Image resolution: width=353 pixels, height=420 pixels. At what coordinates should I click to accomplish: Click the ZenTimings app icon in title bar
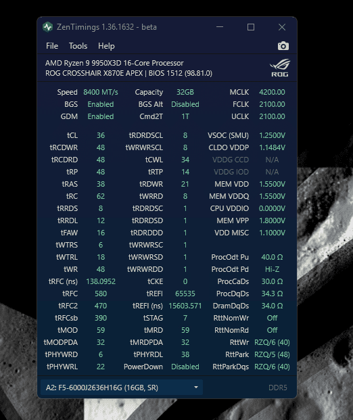point(47,27)
